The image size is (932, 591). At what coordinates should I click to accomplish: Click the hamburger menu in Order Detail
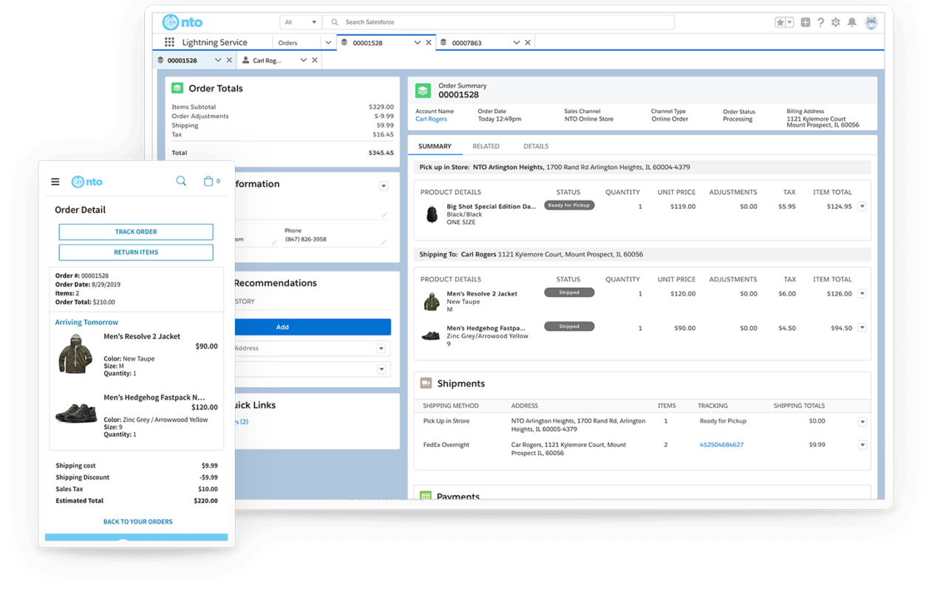(55, 181)
